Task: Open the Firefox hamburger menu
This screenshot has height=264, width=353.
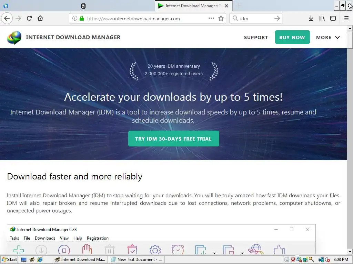Action: 346,19
